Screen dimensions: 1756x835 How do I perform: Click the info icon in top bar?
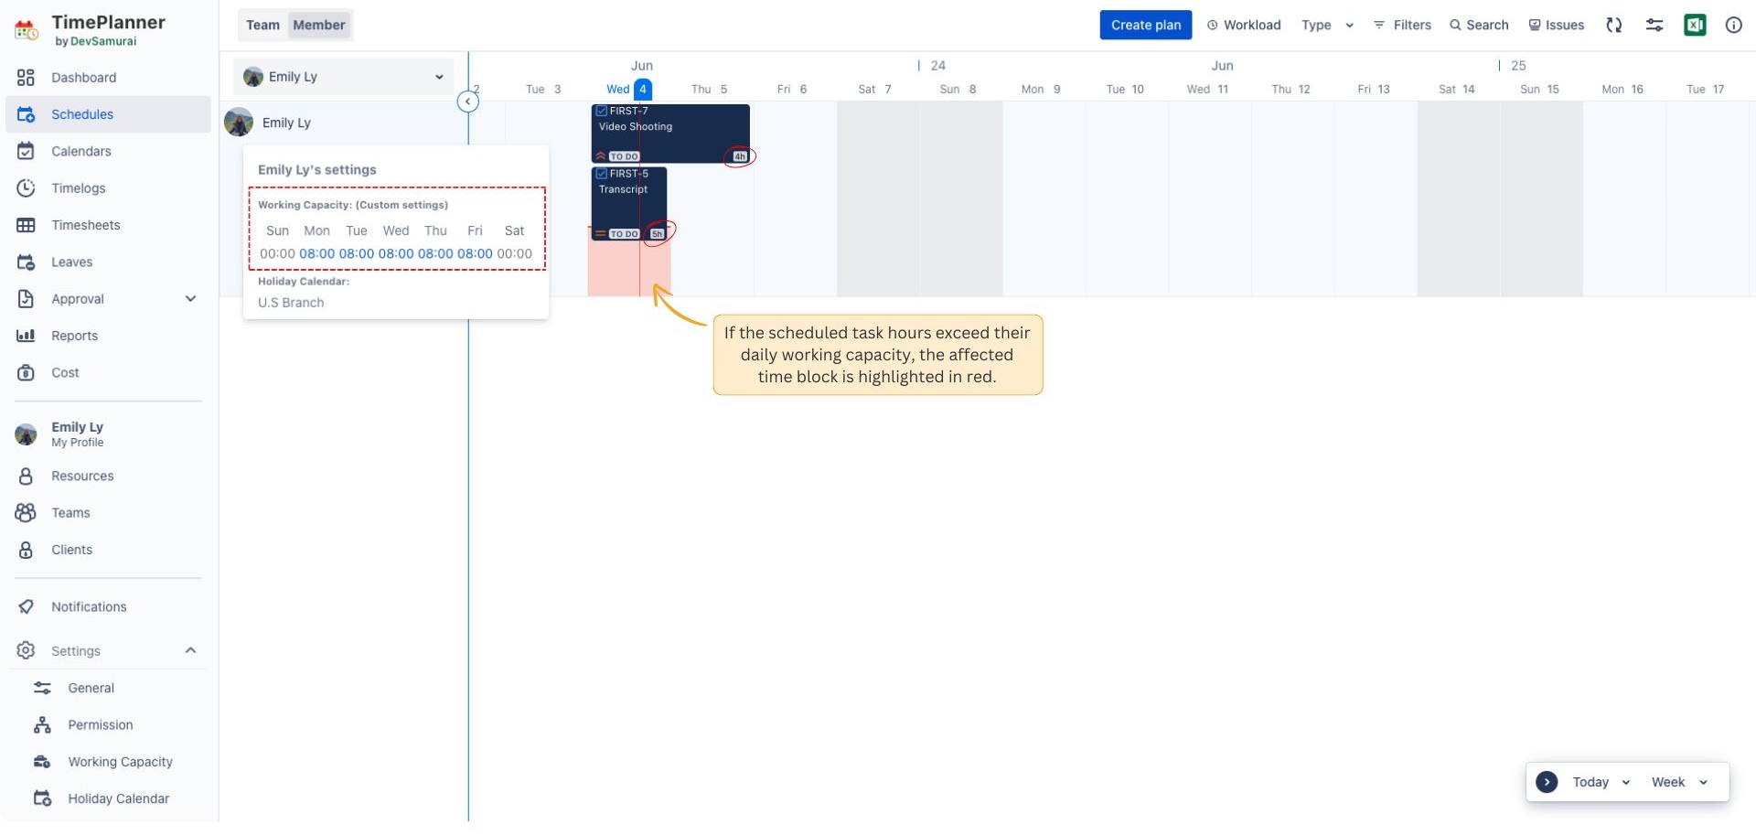(1733, 25)
